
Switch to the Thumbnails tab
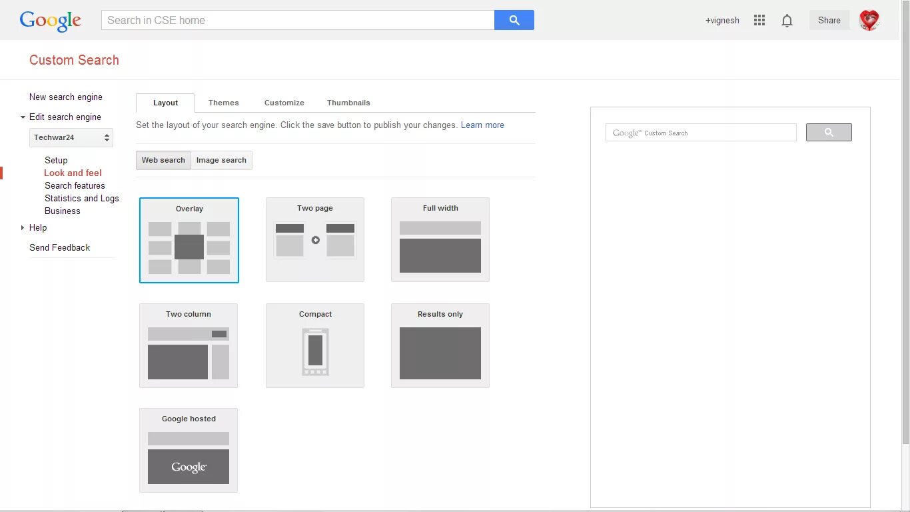348,103
